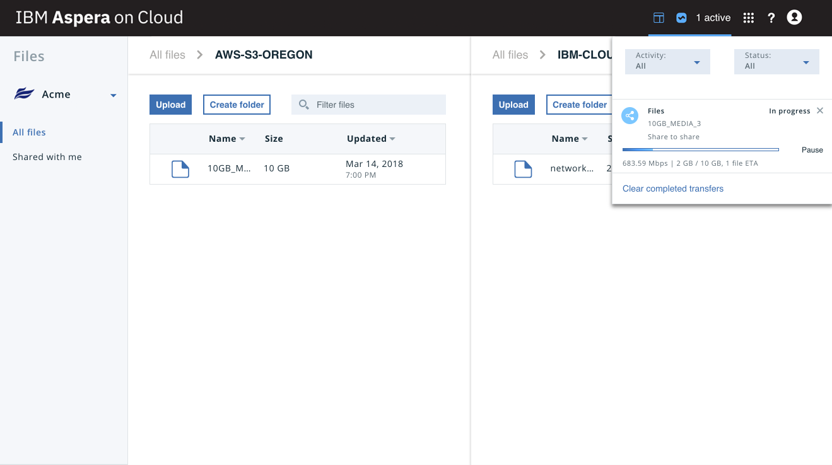The height and width of the screenshot is (465, 832).
Task: Click the blue share transfer icon in activity panel
Action: pos(630,115)
